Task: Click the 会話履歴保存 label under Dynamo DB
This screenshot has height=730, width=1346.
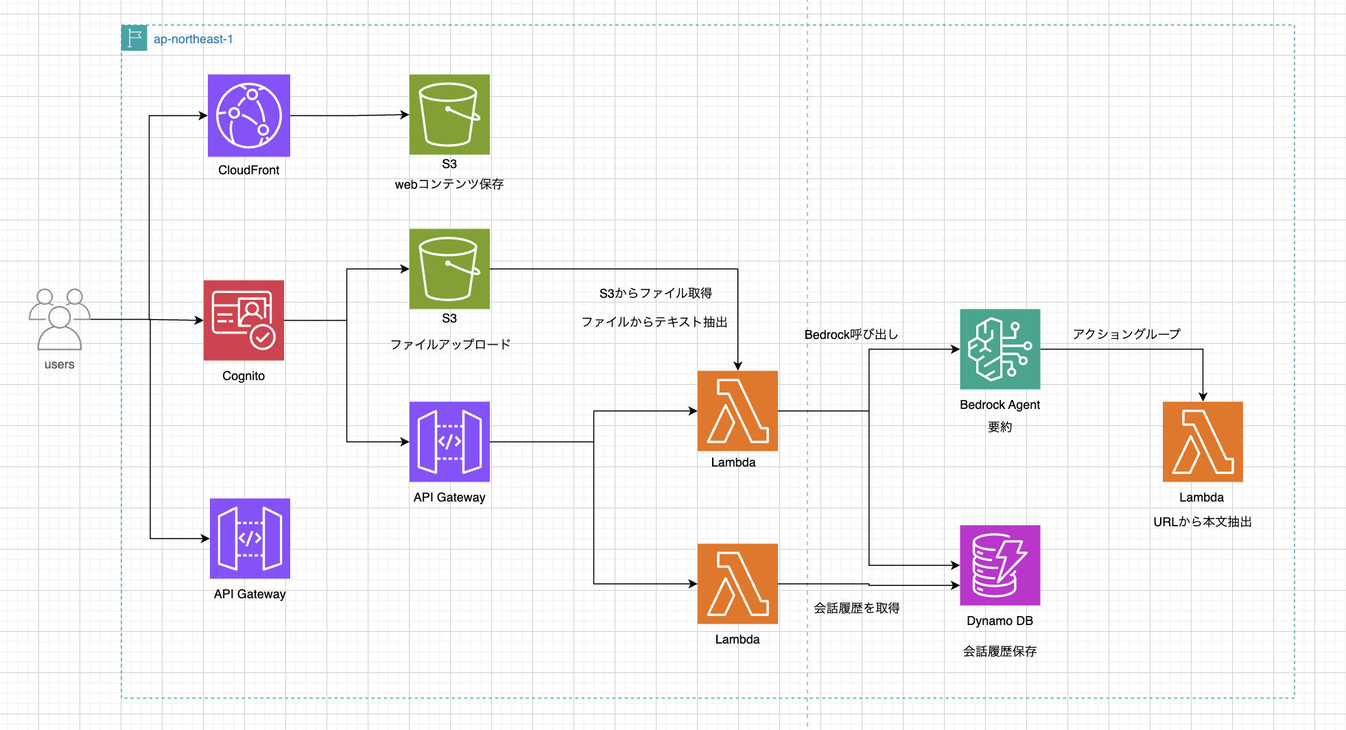Action: 1000,651
